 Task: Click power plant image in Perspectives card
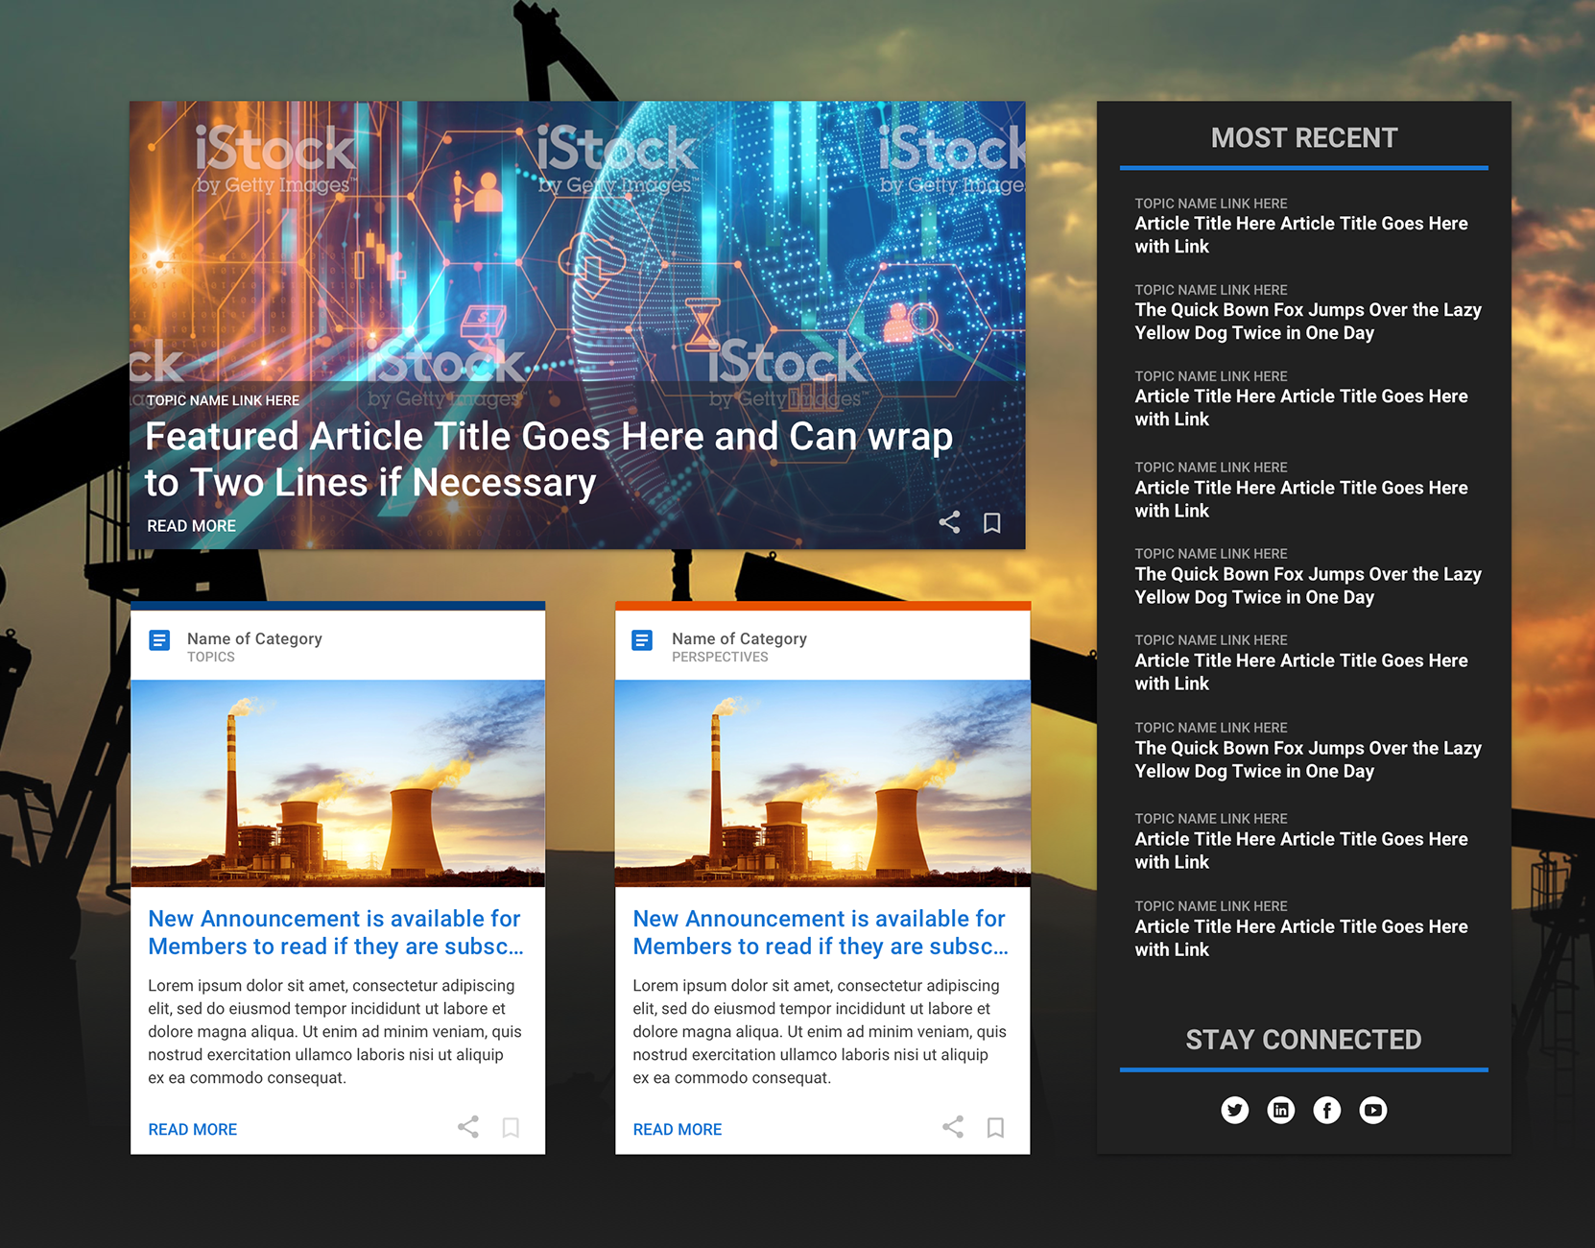(822, 783)
